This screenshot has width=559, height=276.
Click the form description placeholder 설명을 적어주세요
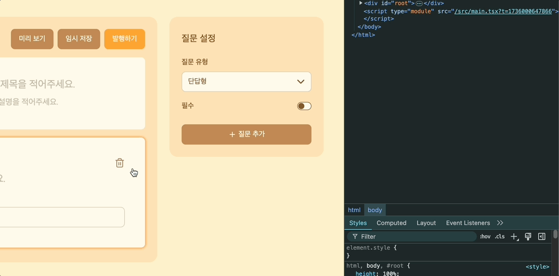[x=29, y=101]
